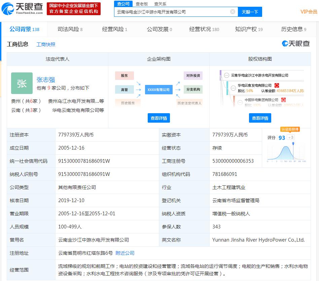Collapse the 华电云南发电有限公司 node
The width and height of the screenshot is (319, 281).
pyautogui.click(x=233, y=88)
